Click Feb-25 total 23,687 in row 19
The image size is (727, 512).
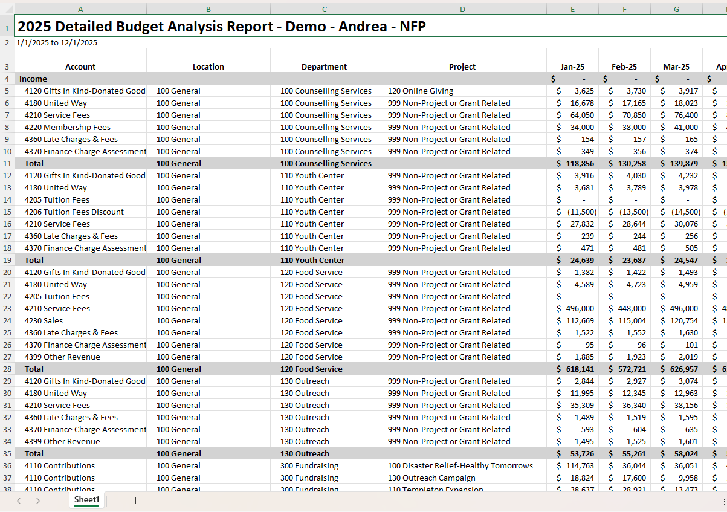point(624,260)
